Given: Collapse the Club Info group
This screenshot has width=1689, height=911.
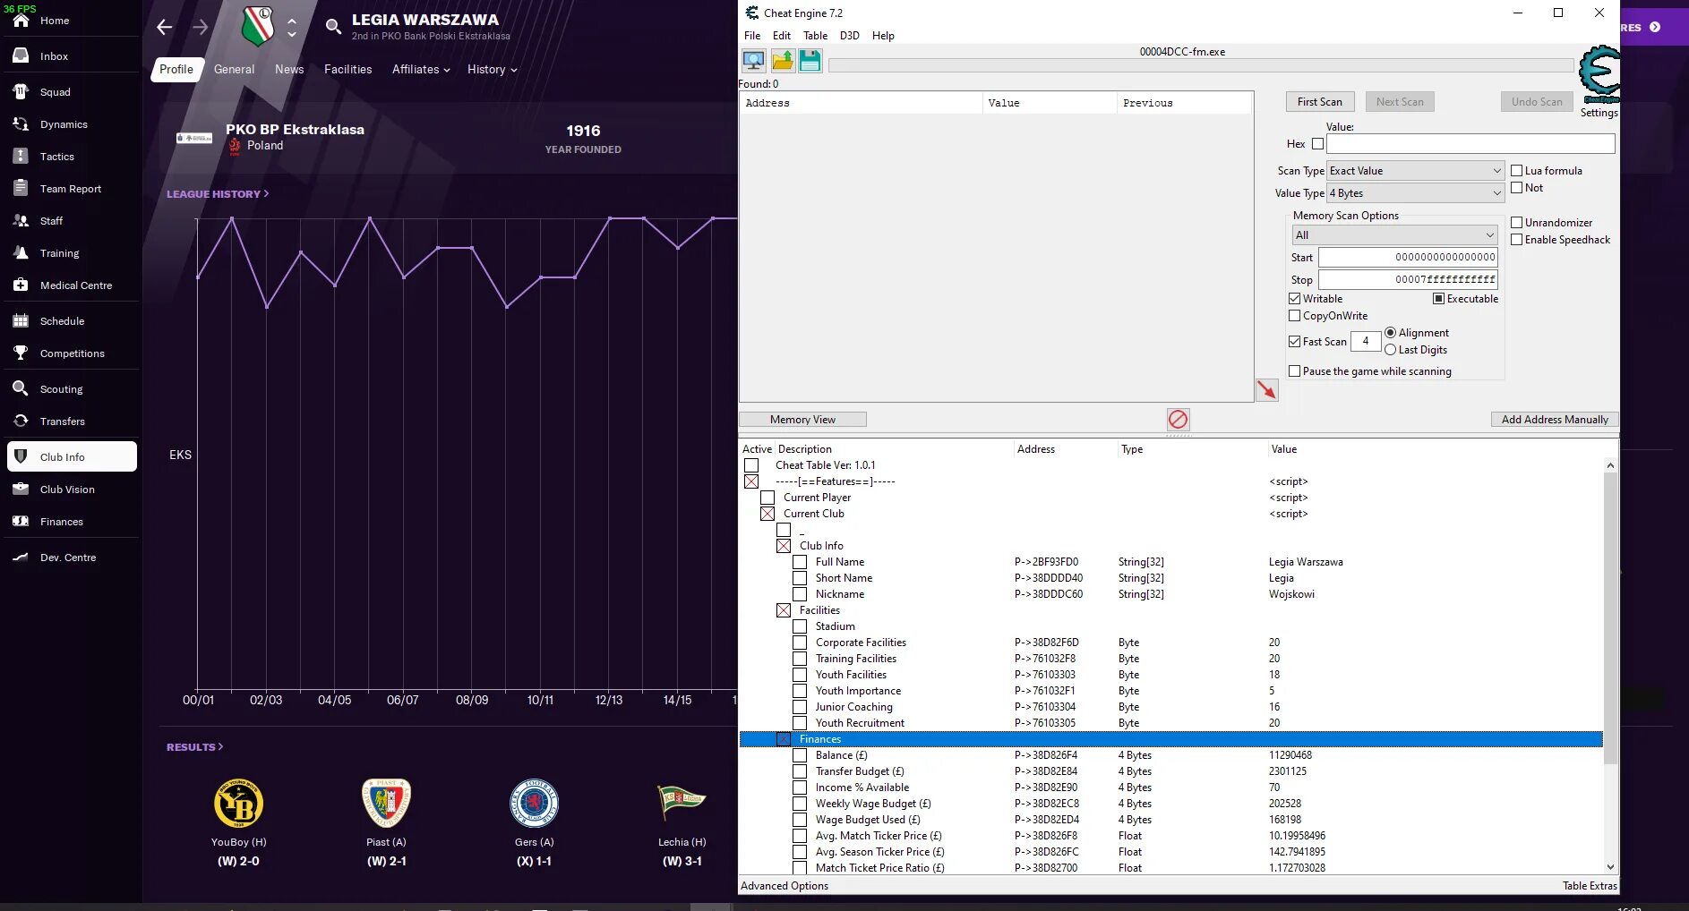Looking at the screenshot, I should pos(784,545).
